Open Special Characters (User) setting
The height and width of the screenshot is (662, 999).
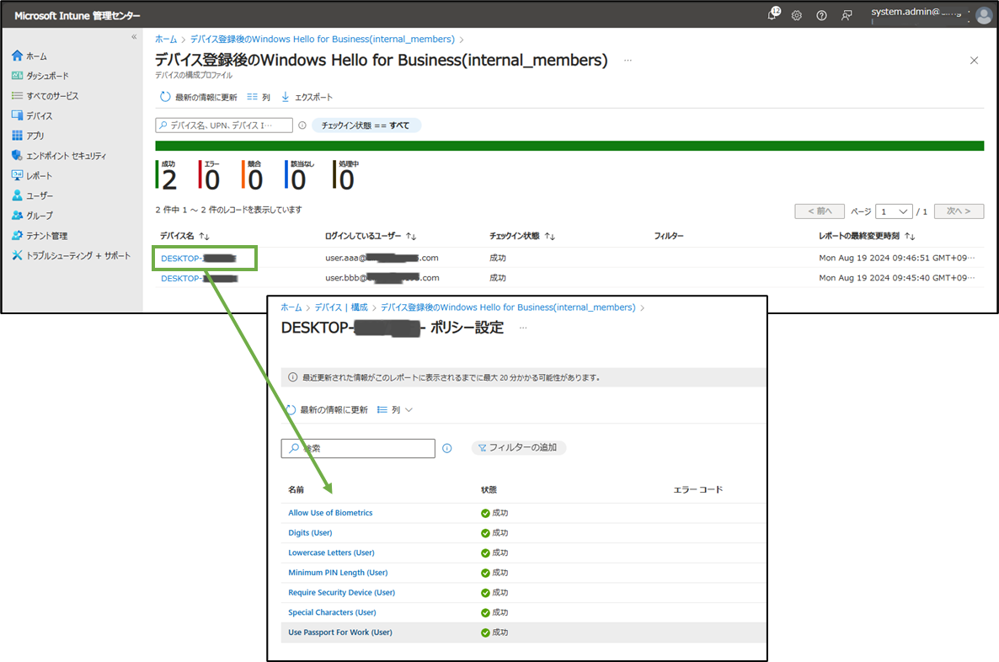tap(332, 612)
